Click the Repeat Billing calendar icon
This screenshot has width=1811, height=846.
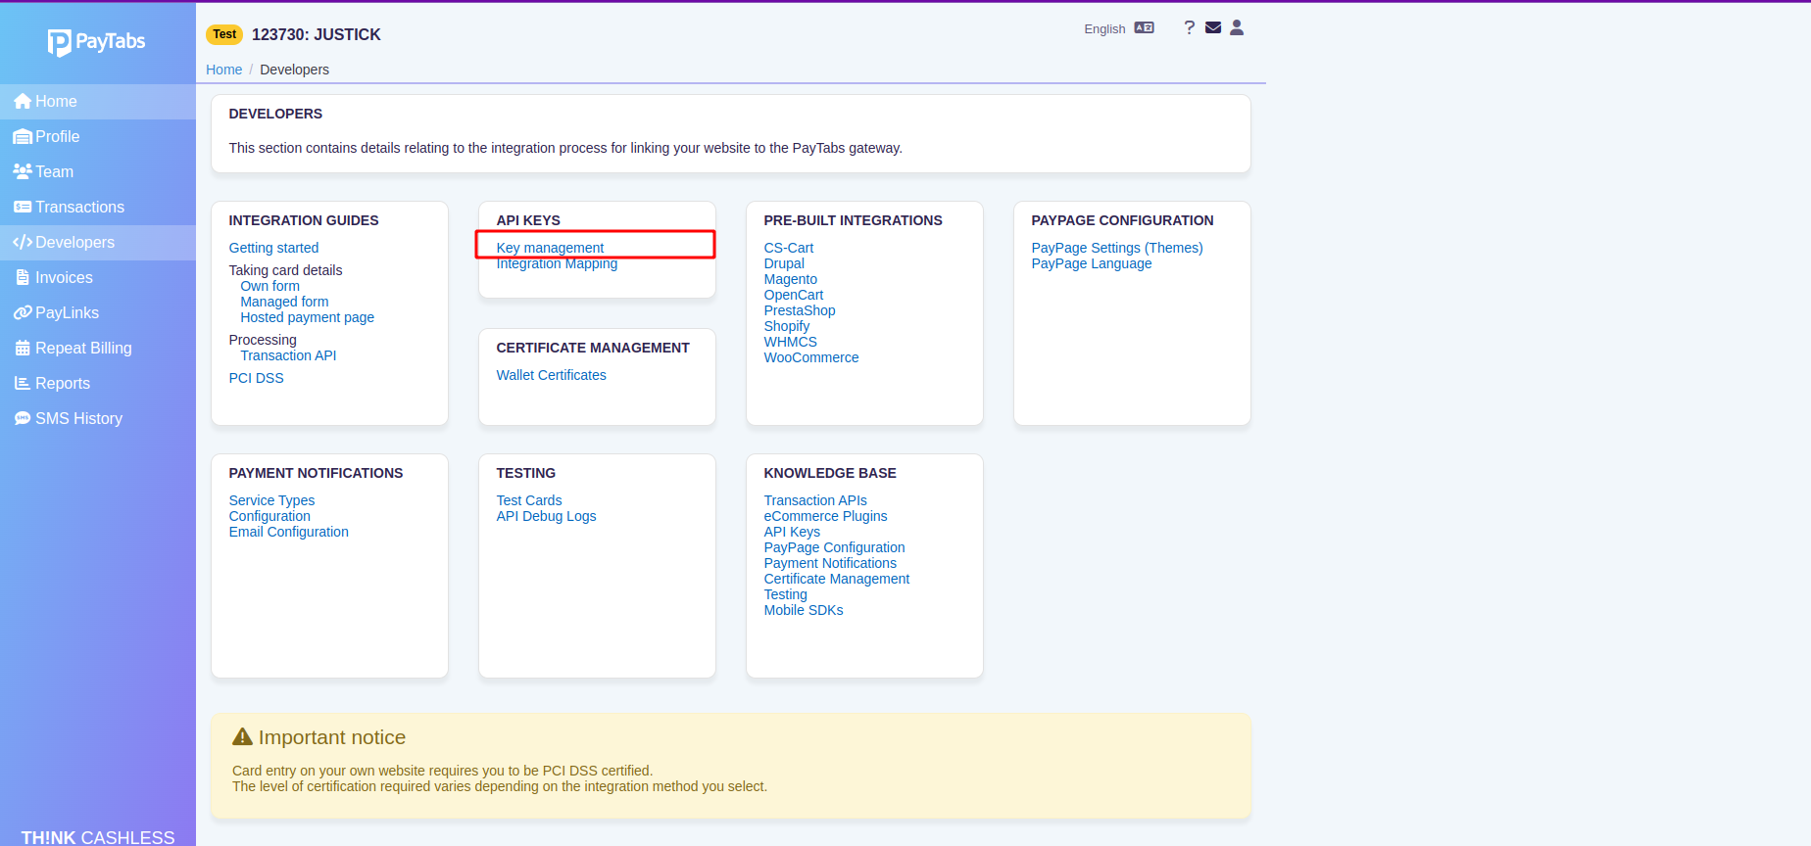click(23, 349)
